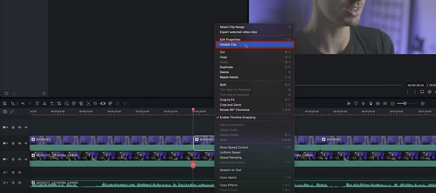Choose Split in context menu
The width and height of the screenshot is (436, 193).
[254, 85]
